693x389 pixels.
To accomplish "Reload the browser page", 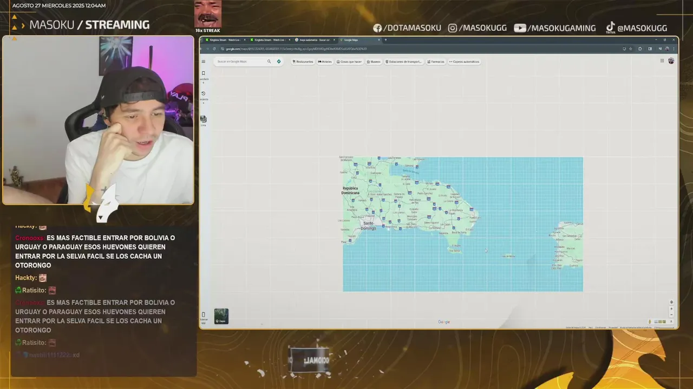I will 214,49.
